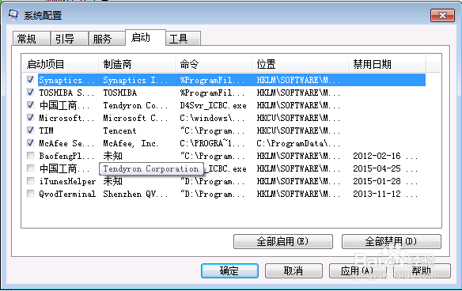Close the 系统配置 dialog
The width and height of the screenshot is (462, 291).
coord(442,15)
